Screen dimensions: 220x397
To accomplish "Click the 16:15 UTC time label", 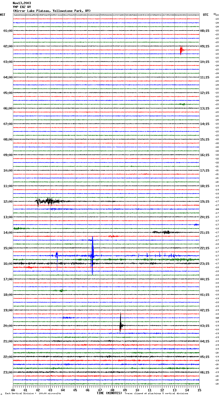I will (x=205, y=155).
